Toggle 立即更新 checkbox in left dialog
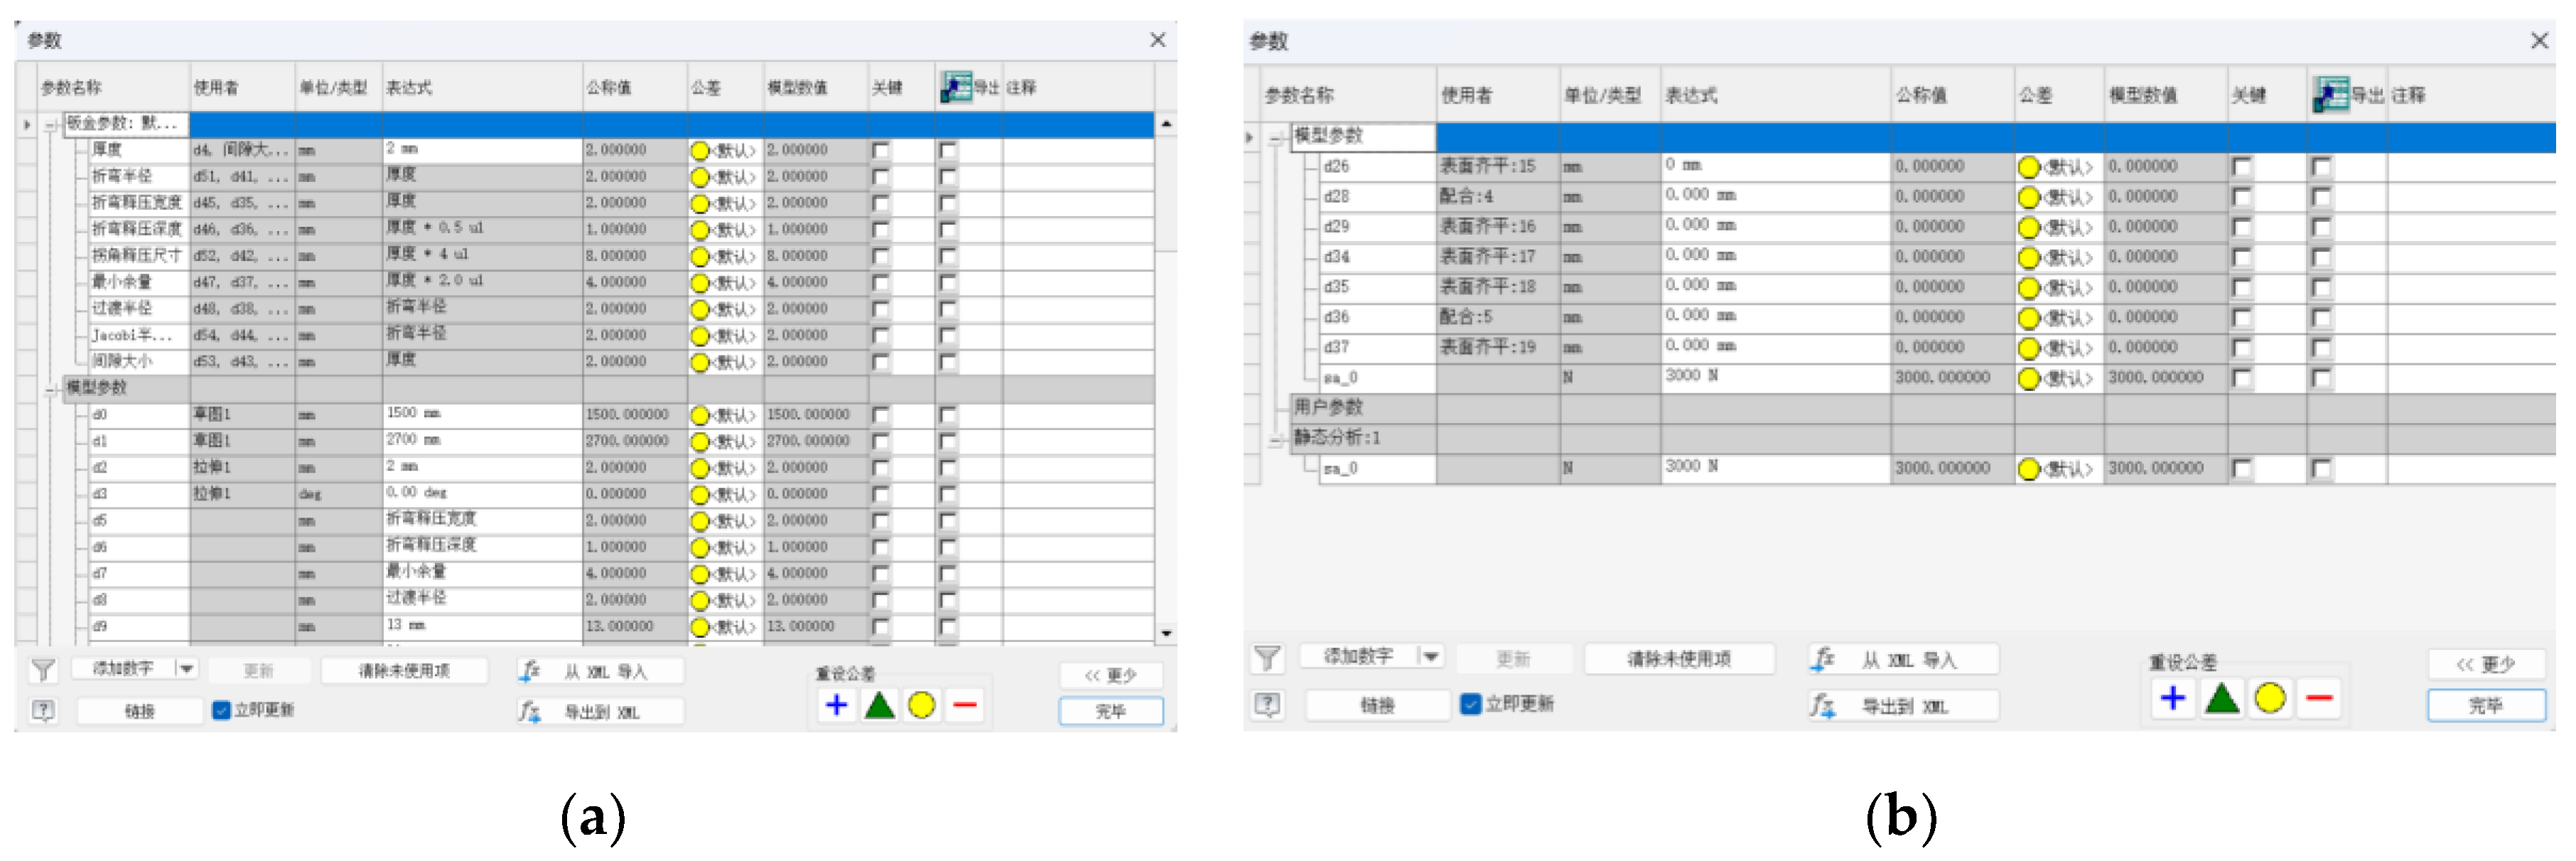 click(221, 711)
